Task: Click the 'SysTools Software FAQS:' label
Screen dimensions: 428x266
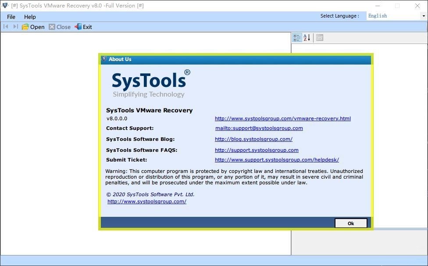Action: click(142, 150)
